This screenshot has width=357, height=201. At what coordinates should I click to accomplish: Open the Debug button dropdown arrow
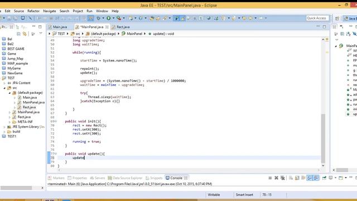pyautogui.click(x=103, y=18)
